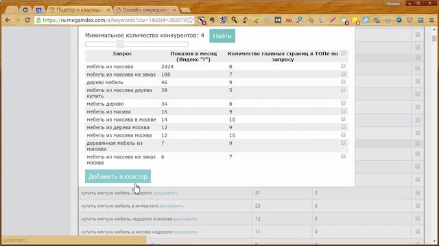Image resolution: width=439 pixels, height=246 pixels.
Task: Click the 'Михаил' profile button
Action: click(393, 3)
